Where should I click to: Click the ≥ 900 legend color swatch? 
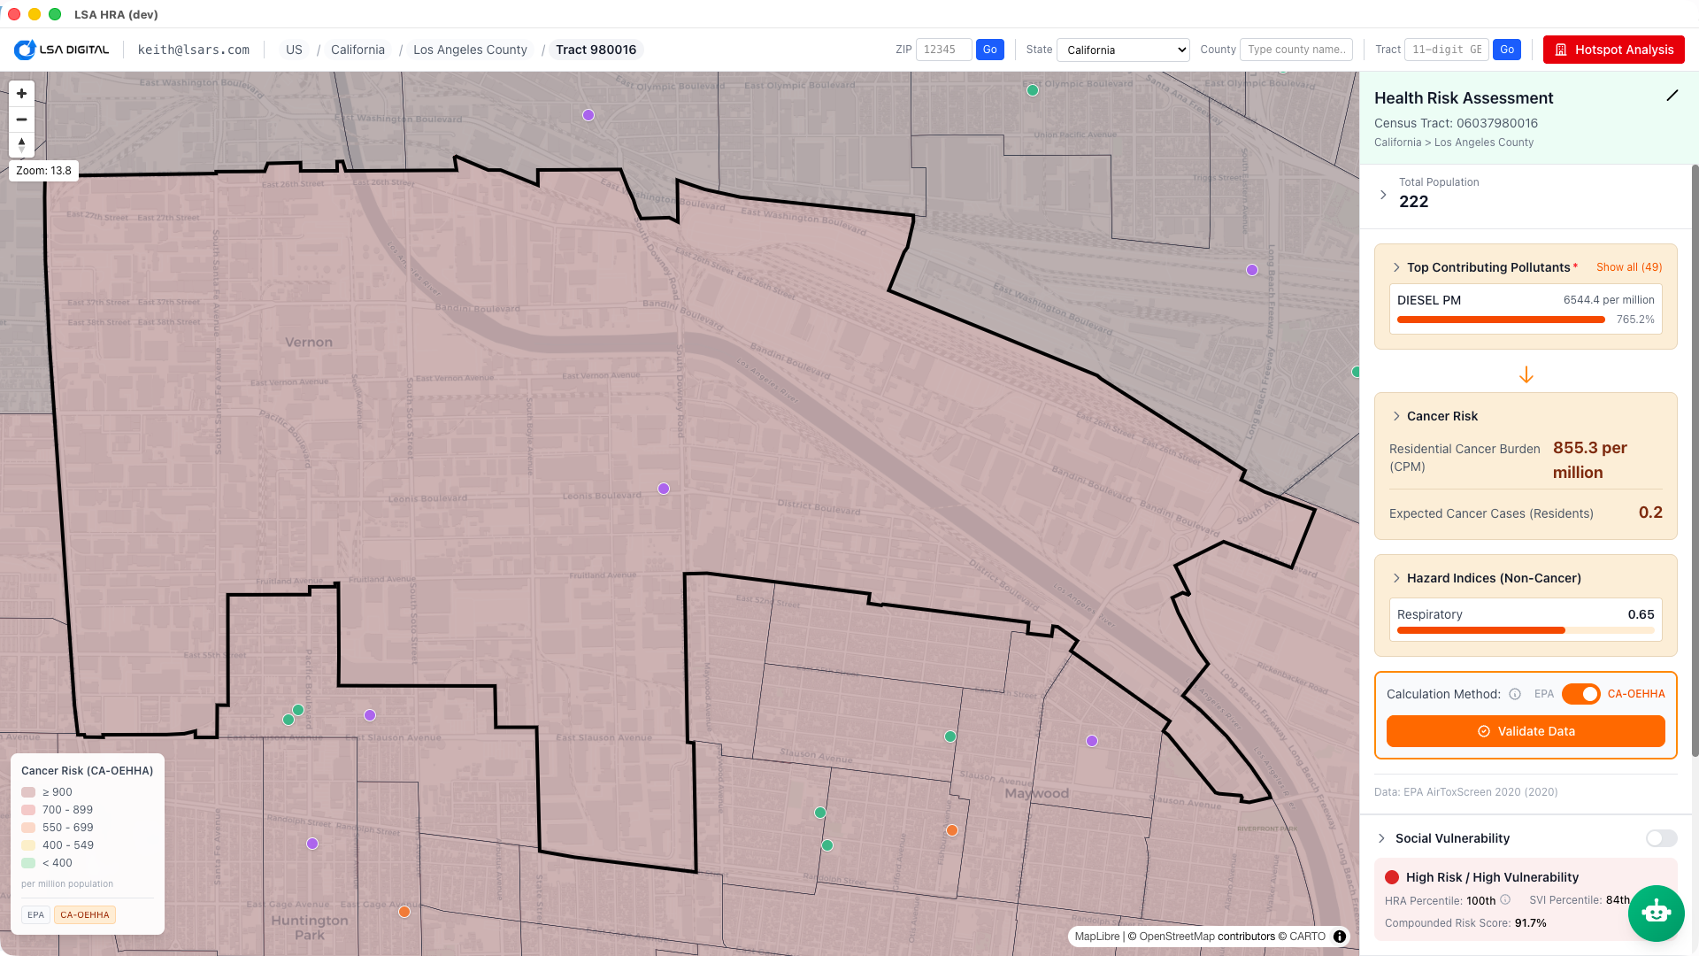tap(28, 792)
